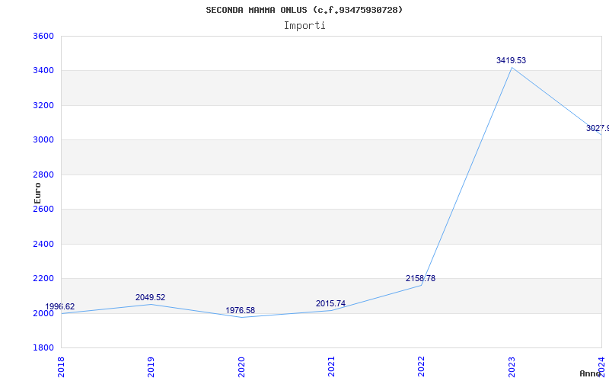Select the 1976.58 data label
The image size is (609, 381).
pos(241,310)
